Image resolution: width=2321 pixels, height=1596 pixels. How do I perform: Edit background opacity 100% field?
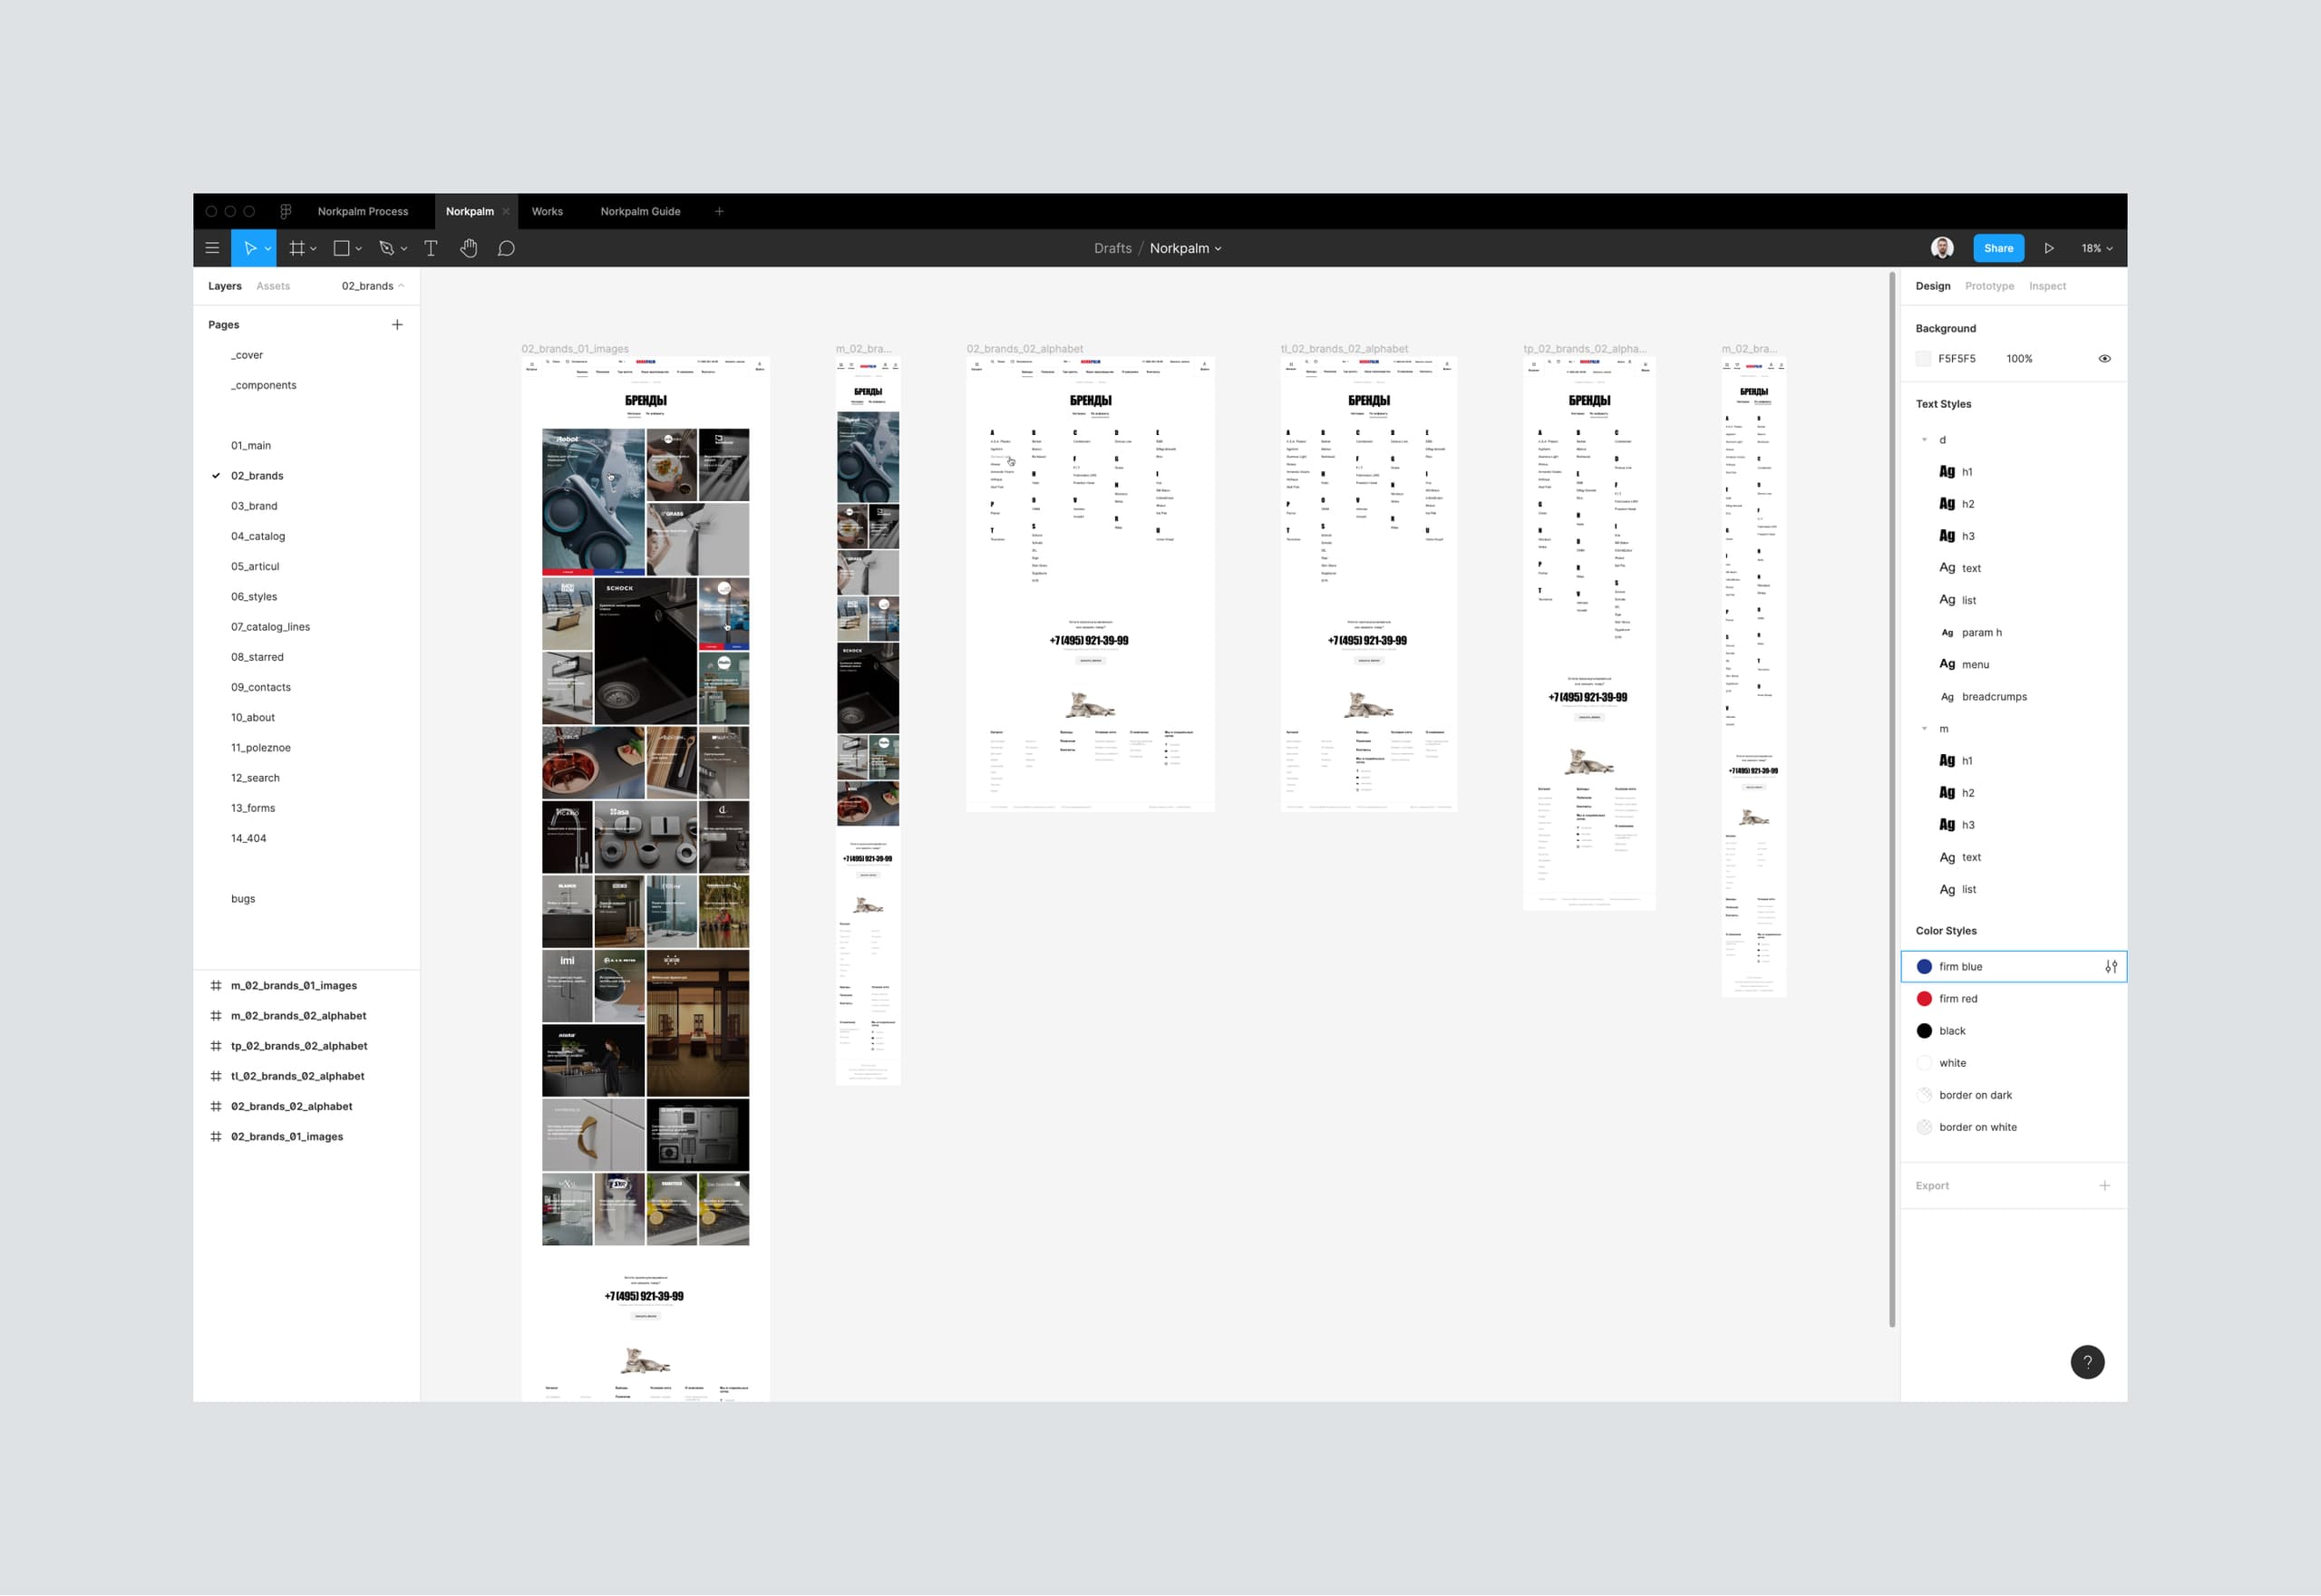2019,359
